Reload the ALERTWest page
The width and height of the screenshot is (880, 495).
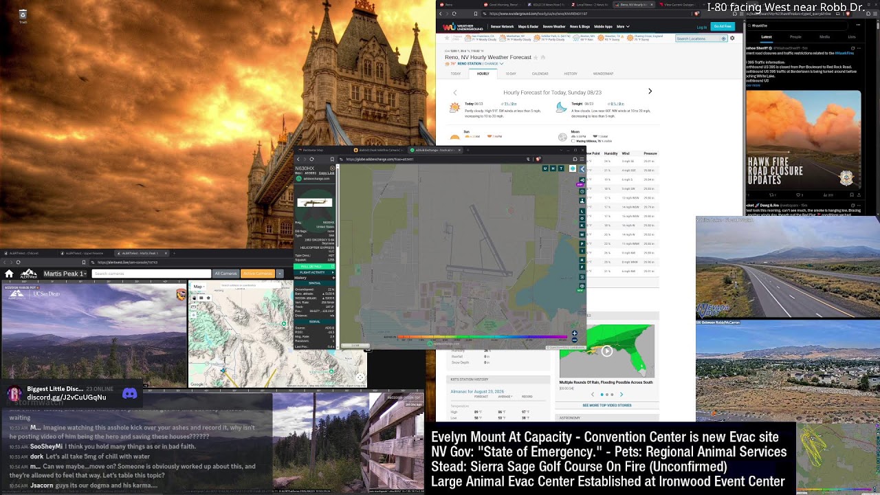click(x=19, y=262)
